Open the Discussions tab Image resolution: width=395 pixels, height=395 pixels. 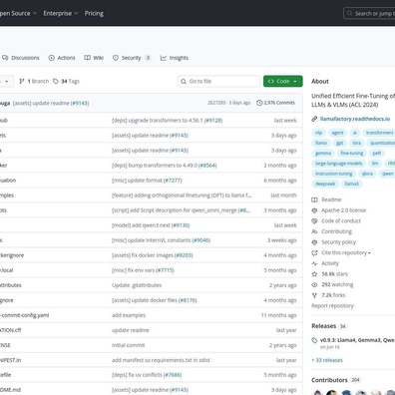pos(21,58)
